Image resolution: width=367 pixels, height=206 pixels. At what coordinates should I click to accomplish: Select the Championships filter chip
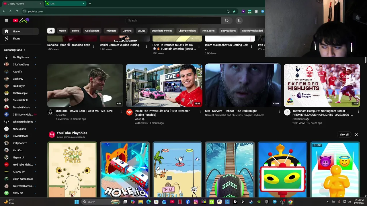point(187,31)
